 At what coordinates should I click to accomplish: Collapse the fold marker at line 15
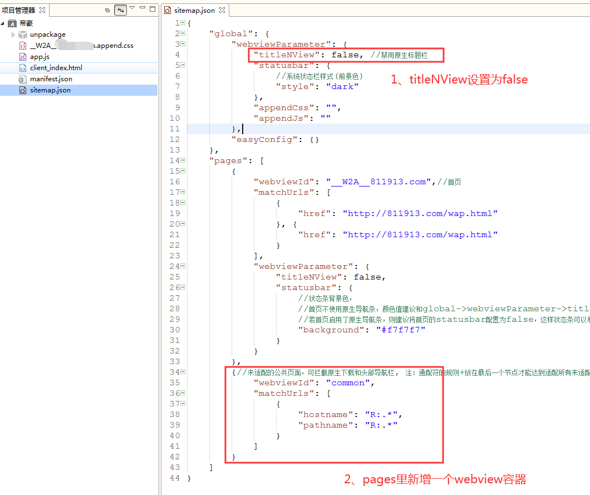click(183, 171)
